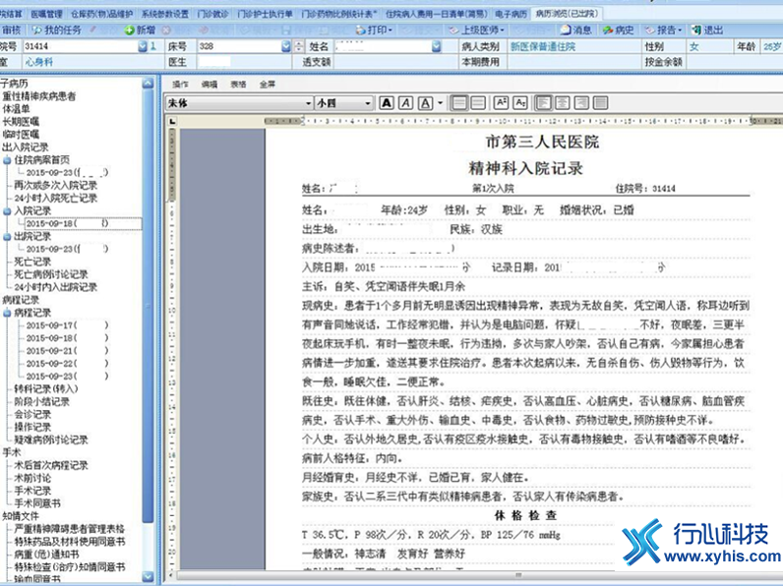Click the tree panel vertical scrollbar thumb

click(x=148, y=306)
